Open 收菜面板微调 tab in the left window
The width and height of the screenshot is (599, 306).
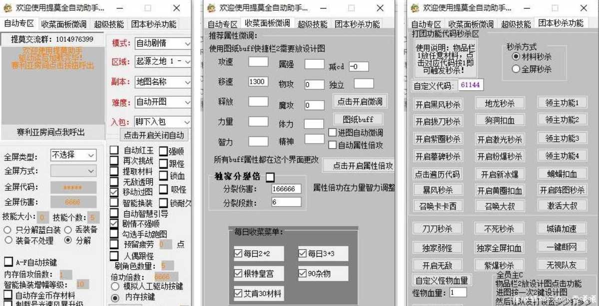pos(64,24)
